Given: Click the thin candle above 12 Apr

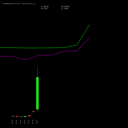Looking at the screenshot, I should [x=21, y=117].
